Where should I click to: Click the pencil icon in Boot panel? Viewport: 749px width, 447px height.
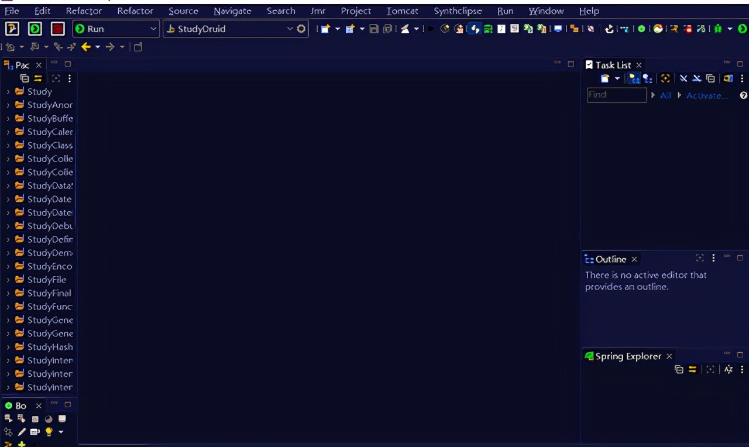point(22,432)
